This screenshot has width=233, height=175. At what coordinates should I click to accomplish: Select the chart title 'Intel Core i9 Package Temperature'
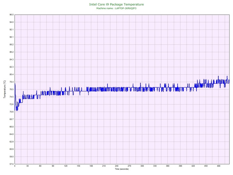click(x=116, y=5)
